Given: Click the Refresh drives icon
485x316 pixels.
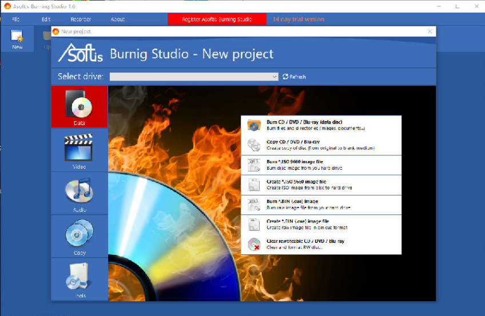Looking at the screenshot, I should [x=286, y=77].
